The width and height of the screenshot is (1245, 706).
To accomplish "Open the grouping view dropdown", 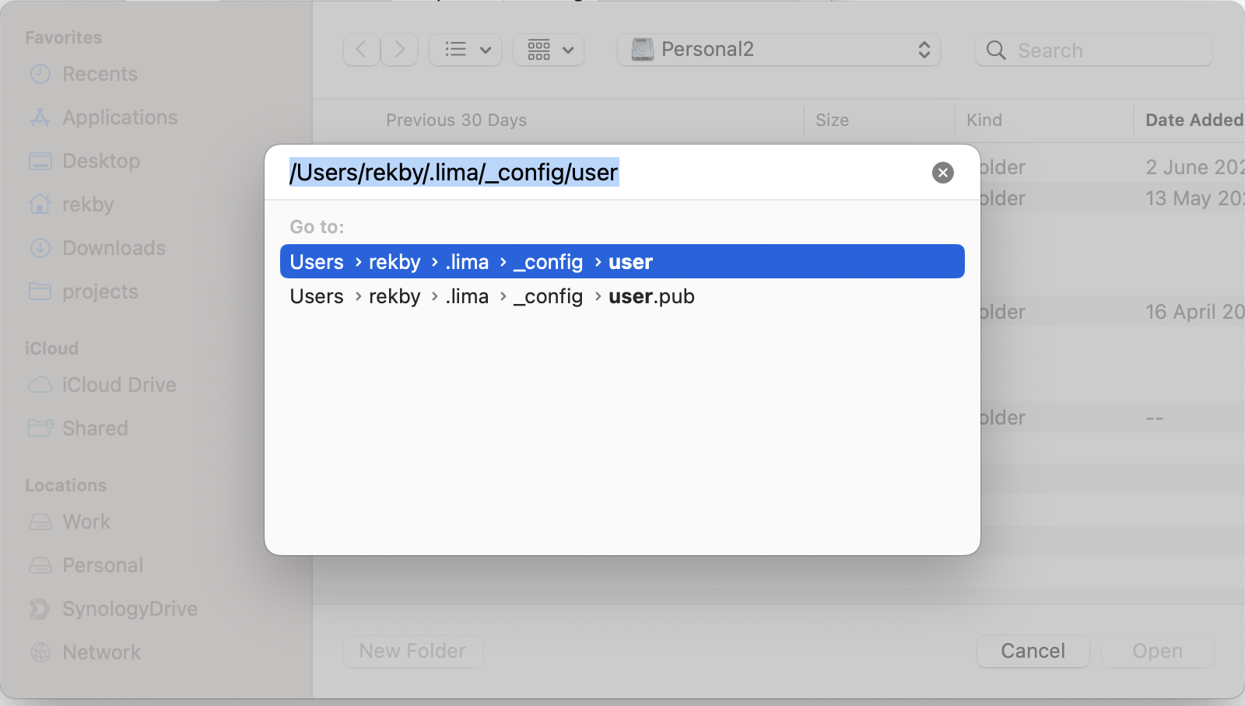I will [x=549, y=49].
